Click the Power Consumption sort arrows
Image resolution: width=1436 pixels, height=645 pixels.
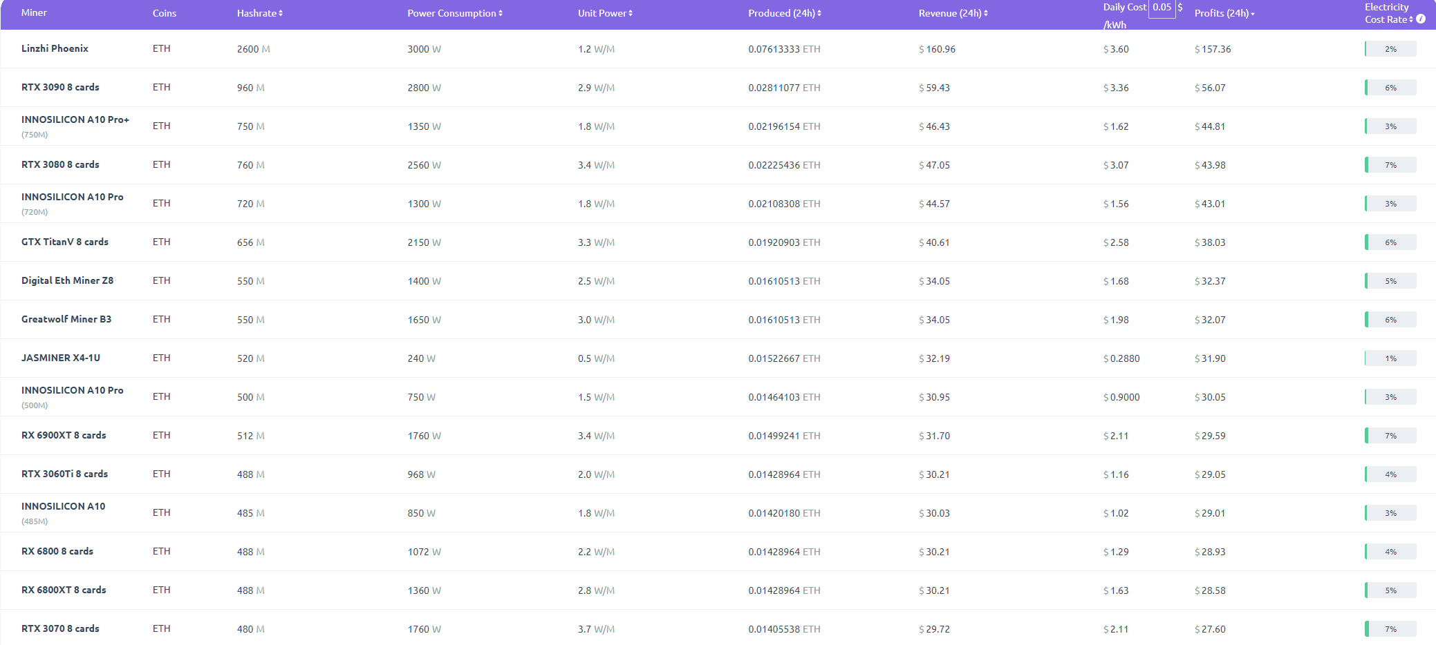[501, 14]
